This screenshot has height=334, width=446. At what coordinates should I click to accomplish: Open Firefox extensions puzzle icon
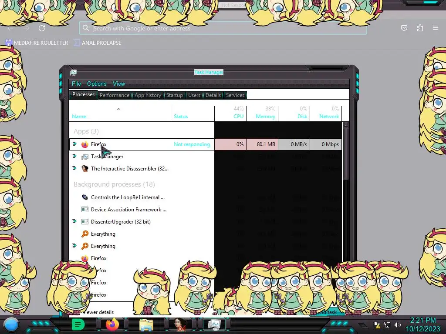point(420,28)
